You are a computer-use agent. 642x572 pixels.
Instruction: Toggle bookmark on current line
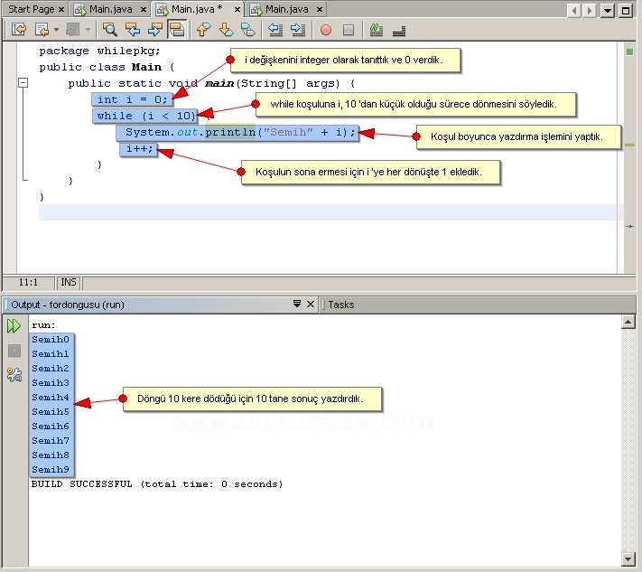(x=248, y=30)
